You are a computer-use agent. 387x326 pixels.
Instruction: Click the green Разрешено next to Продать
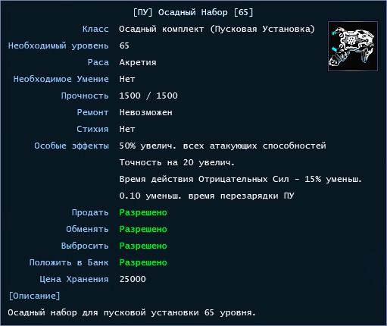[x=143, y=212]
